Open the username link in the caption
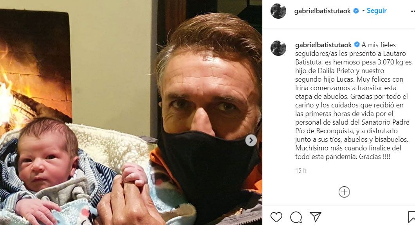 point(323,45)
